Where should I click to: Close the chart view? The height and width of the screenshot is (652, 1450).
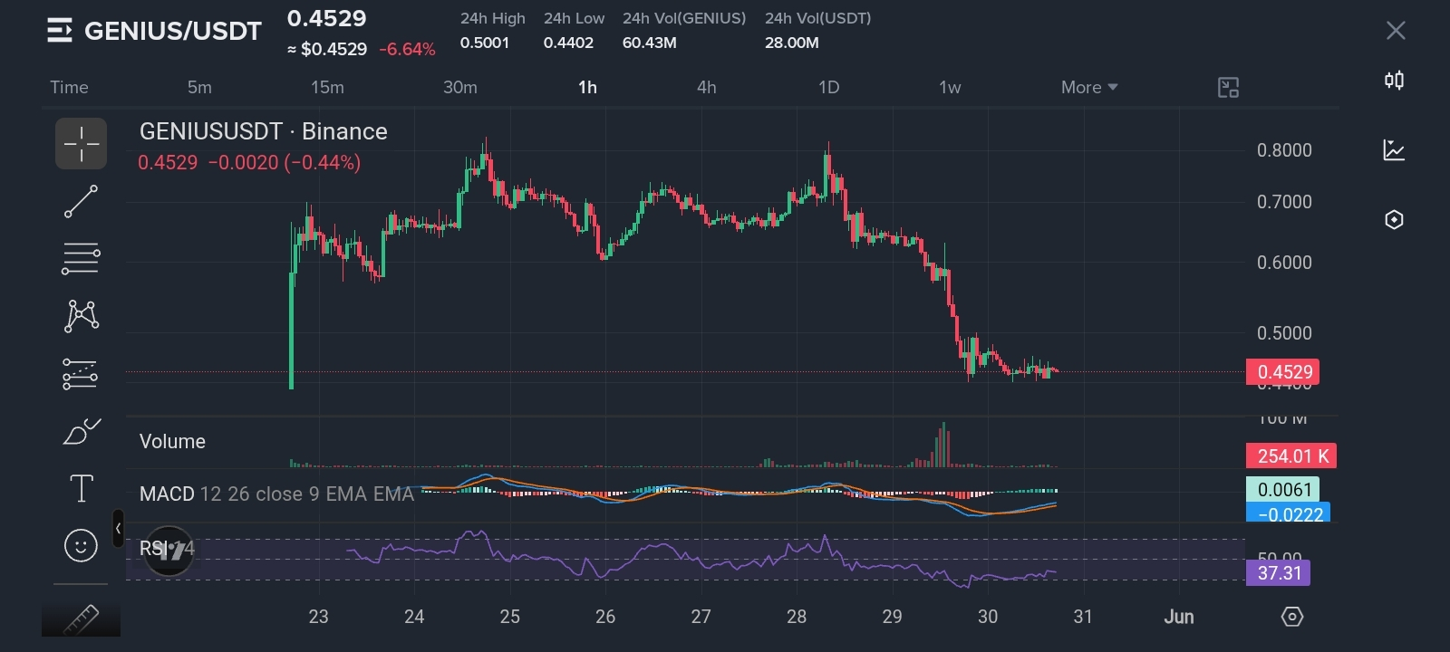[1396, 31]
